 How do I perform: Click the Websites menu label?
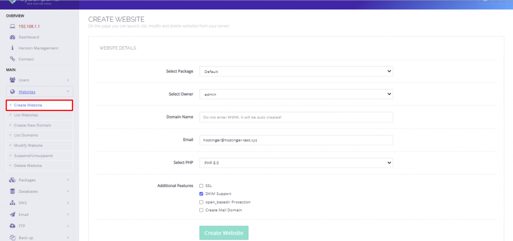coord(27,92)
